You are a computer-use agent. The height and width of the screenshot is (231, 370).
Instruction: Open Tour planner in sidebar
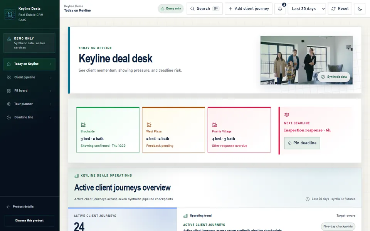(30, 104)
